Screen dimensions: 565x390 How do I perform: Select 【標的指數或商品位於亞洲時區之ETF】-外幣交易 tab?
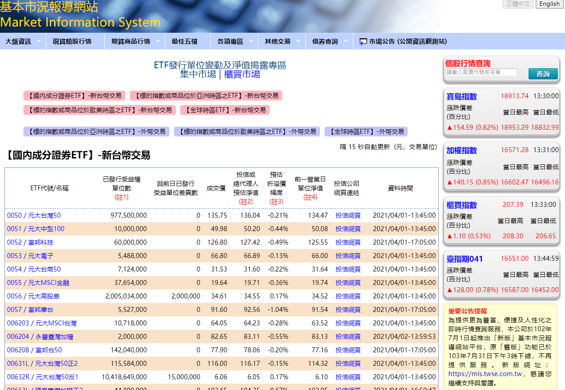pos(97,131)
